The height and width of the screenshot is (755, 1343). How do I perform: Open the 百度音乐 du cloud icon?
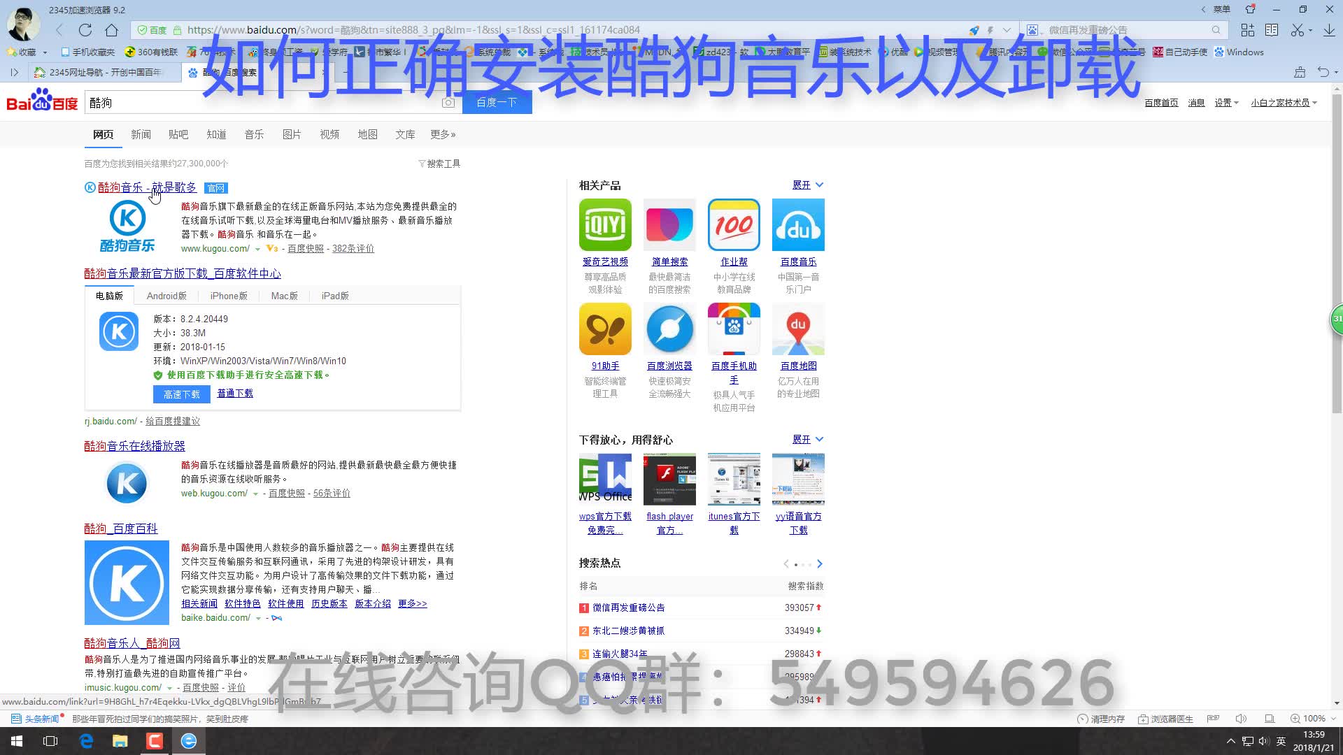[x=798, y=224]
